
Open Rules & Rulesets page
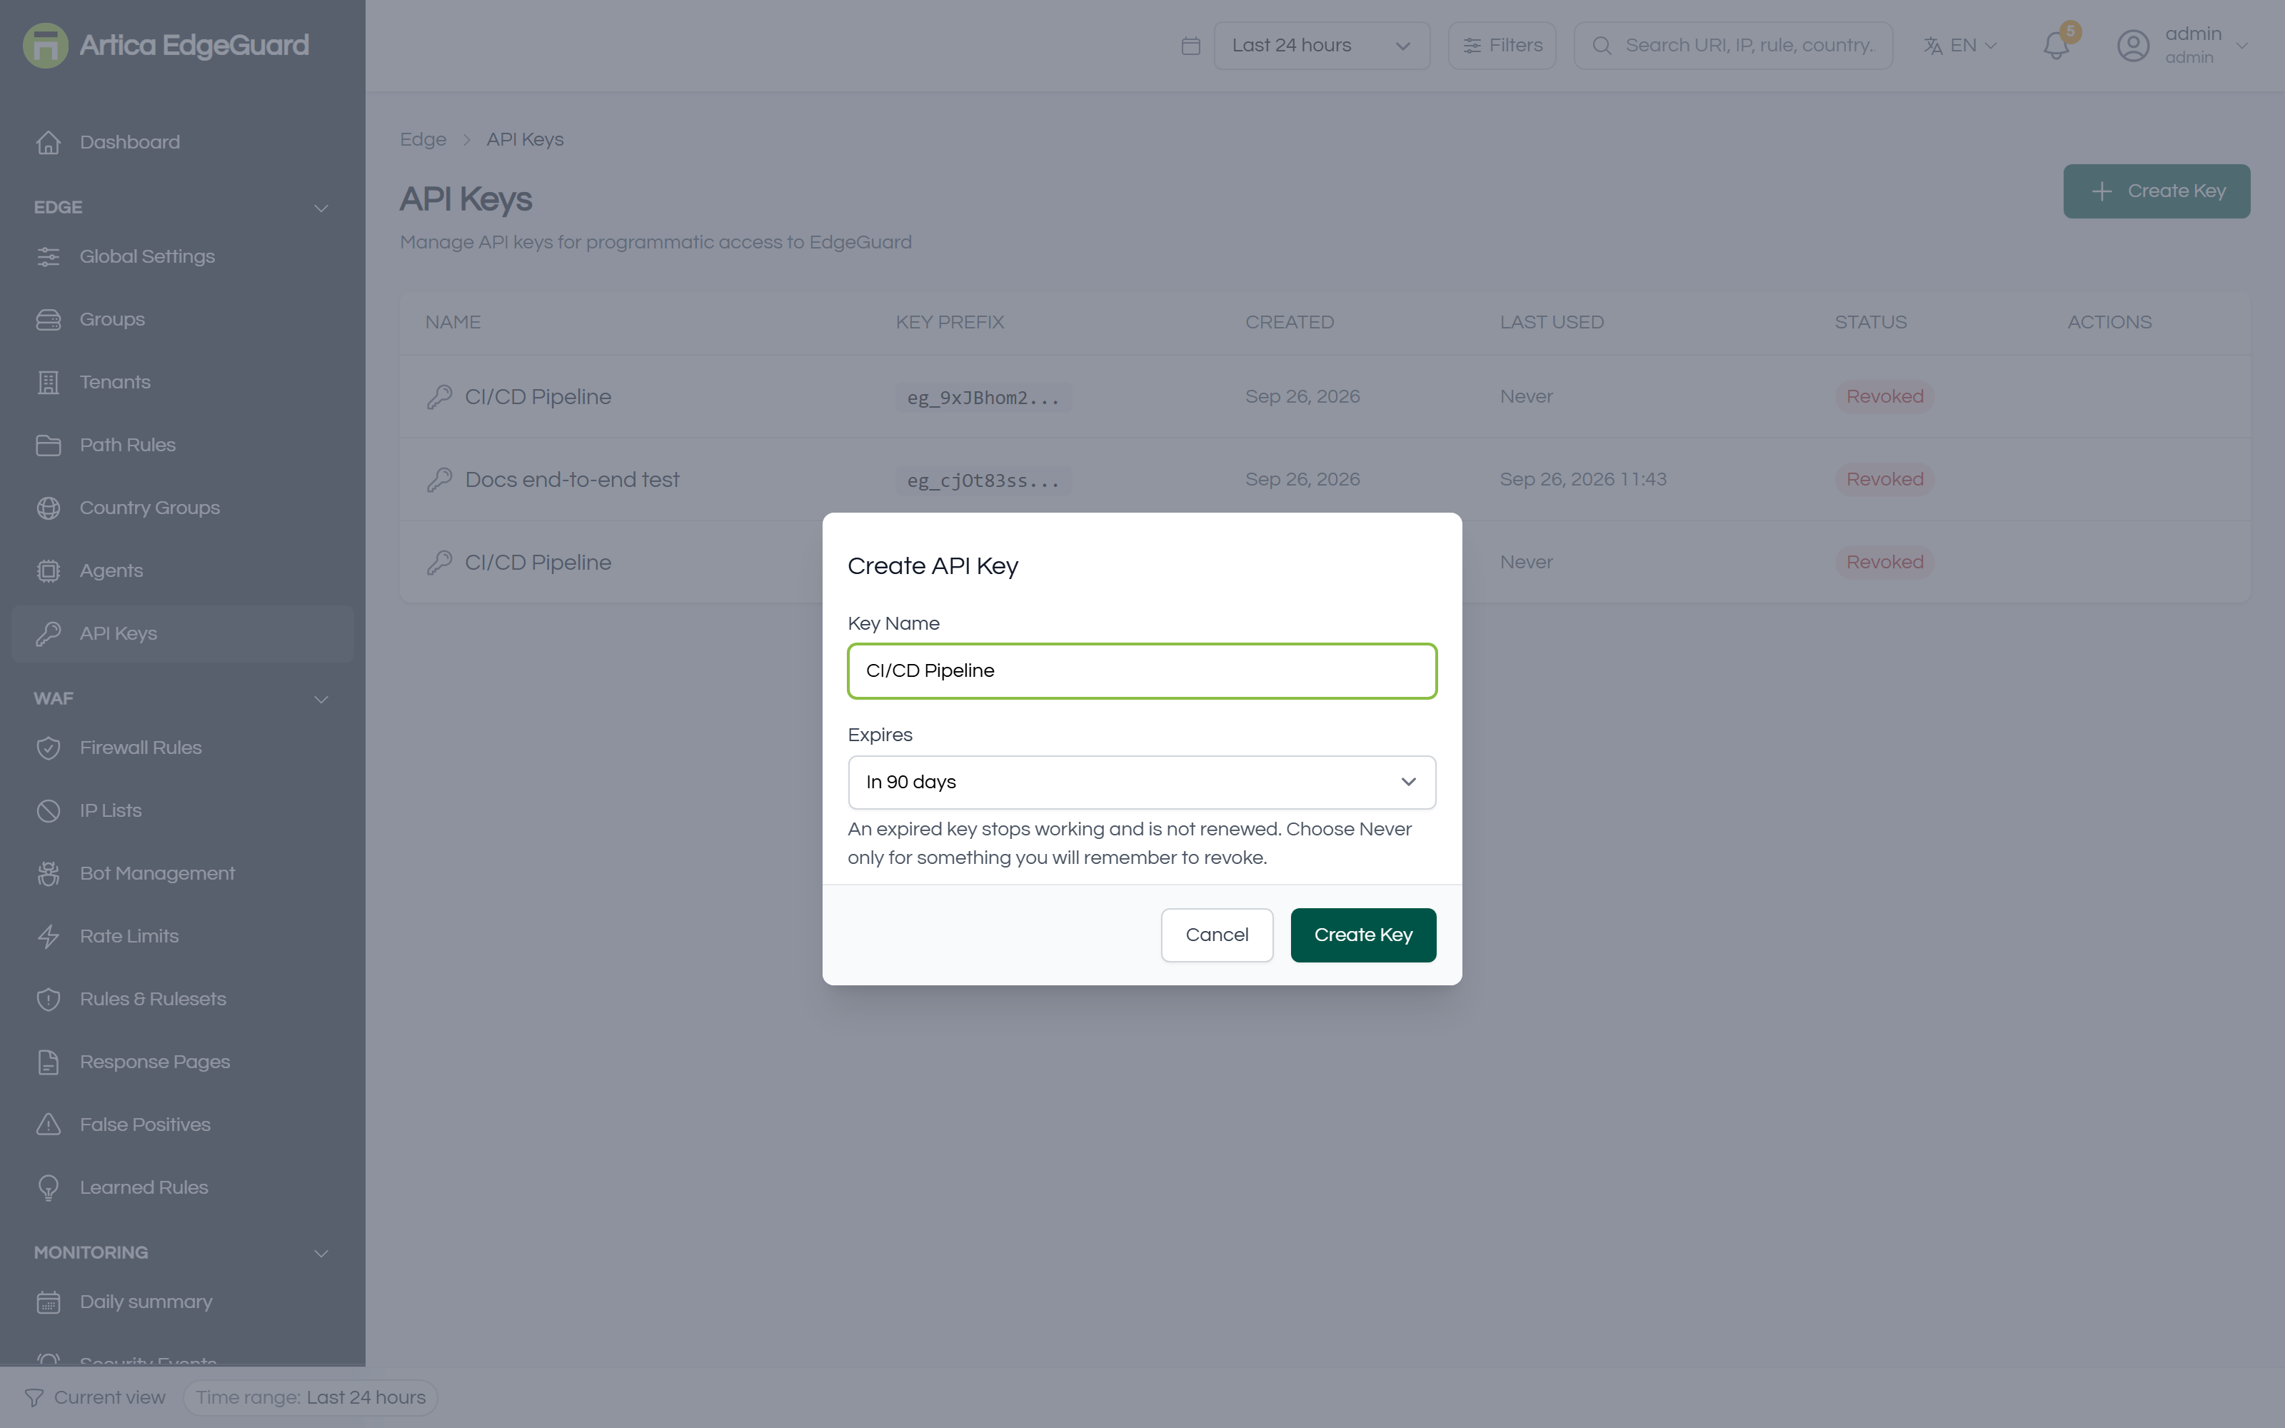coord(182,999)
